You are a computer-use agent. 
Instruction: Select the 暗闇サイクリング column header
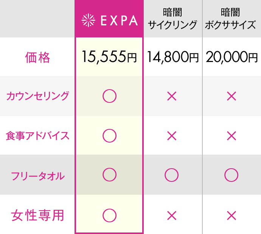172,19
